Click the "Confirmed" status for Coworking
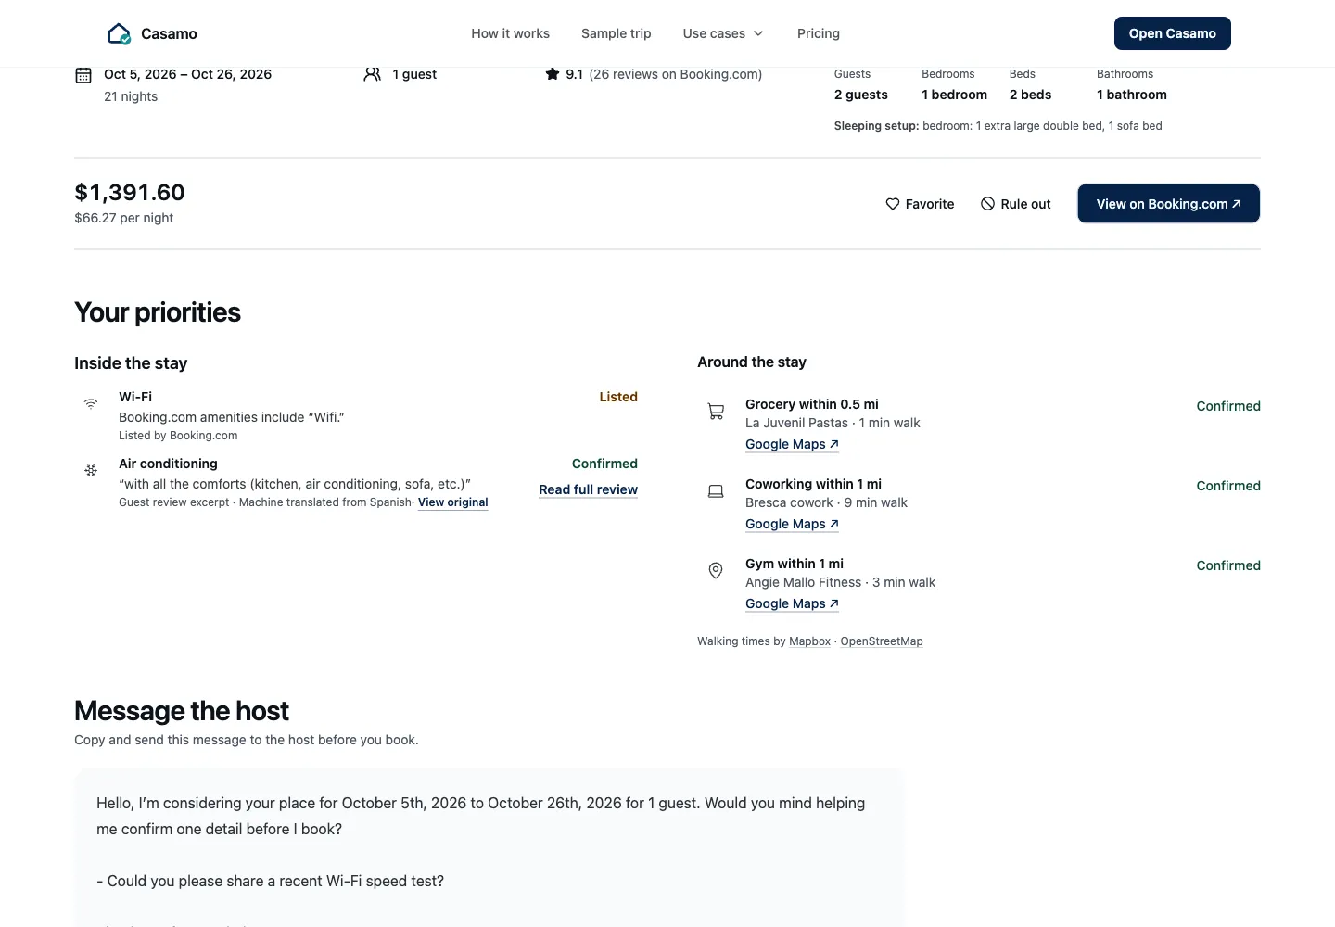Viewport: 1335px width, 927px height. 1228,486
